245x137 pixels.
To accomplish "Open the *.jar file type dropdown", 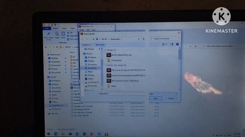I will (163, 94).
